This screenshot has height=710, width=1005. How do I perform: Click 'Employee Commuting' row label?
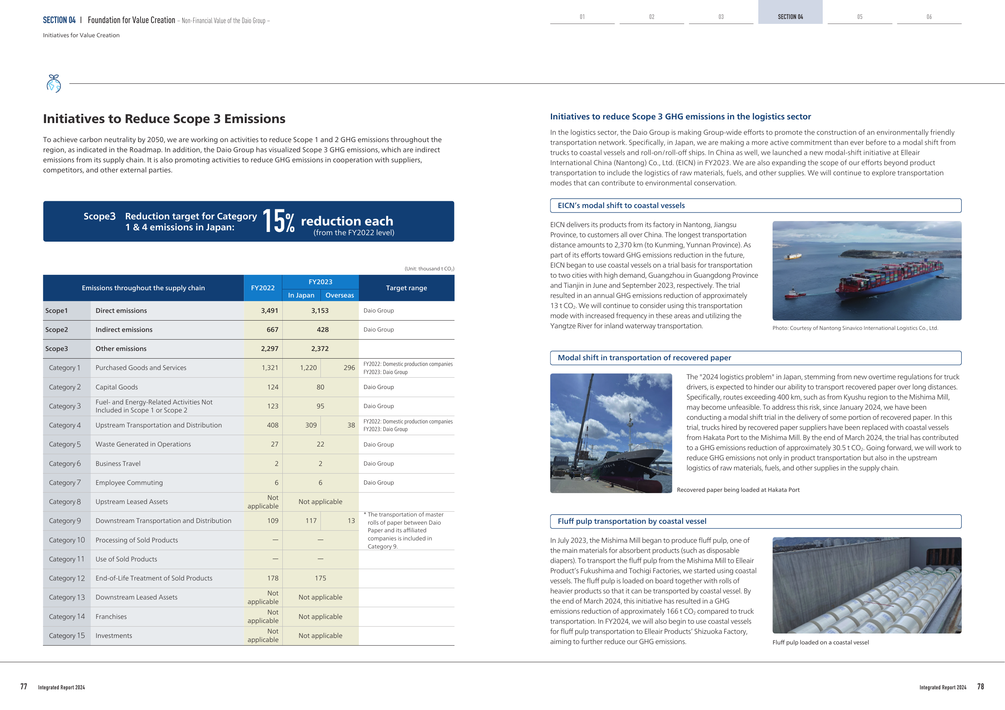click(x=129, y=483)
